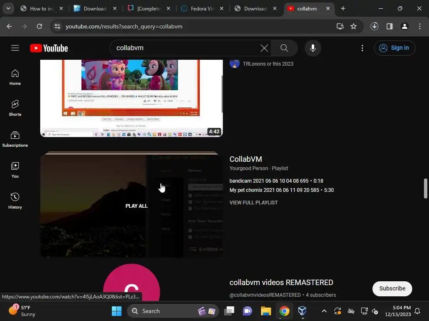Open Chrome three-dot menu

pyautogui.click(x=420, y=26)
